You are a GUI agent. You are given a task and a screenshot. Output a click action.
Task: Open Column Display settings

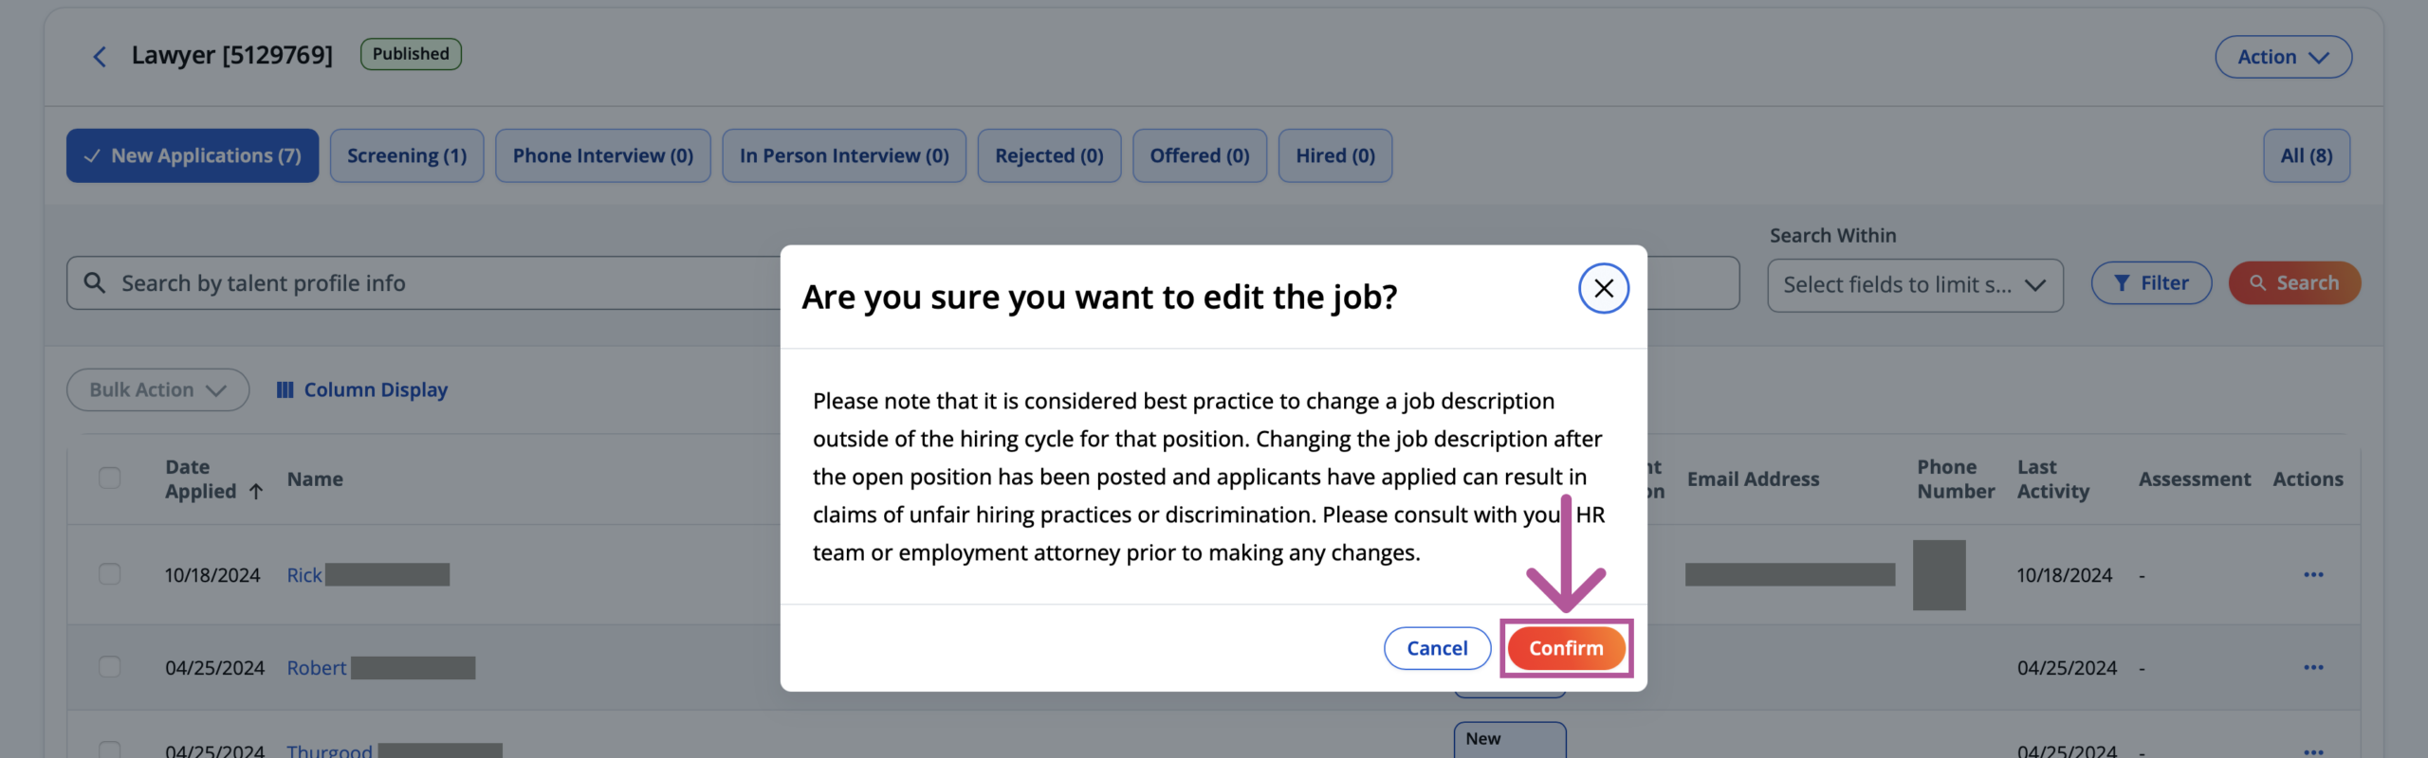[x=361, y=389]
